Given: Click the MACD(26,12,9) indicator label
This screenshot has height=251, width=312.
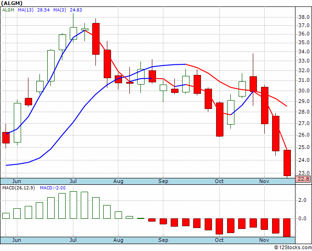Looking at the screenshot, I should (18, 188).
